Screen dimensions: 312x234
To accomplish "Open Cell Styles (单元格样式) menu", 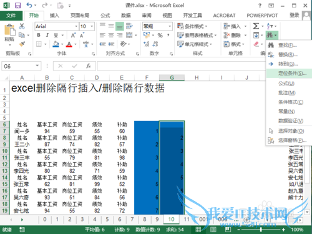I will pyautogui.click(x=195, y=44).
